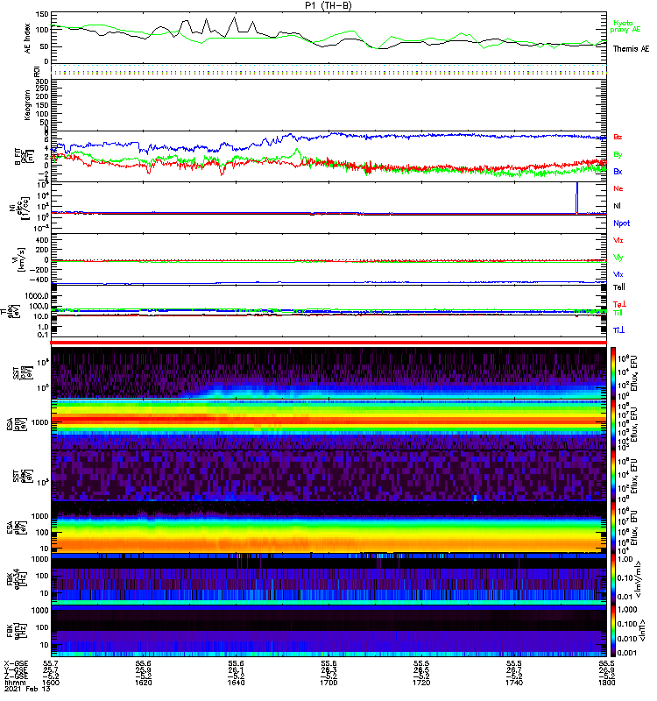Screen dimensions: 657x701
Task: Click the "1800" time tick label
Action: click(x=606, y=683)
